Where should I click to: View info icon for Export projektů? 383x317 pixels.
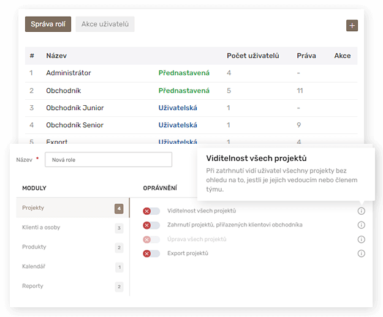[361, 253]
